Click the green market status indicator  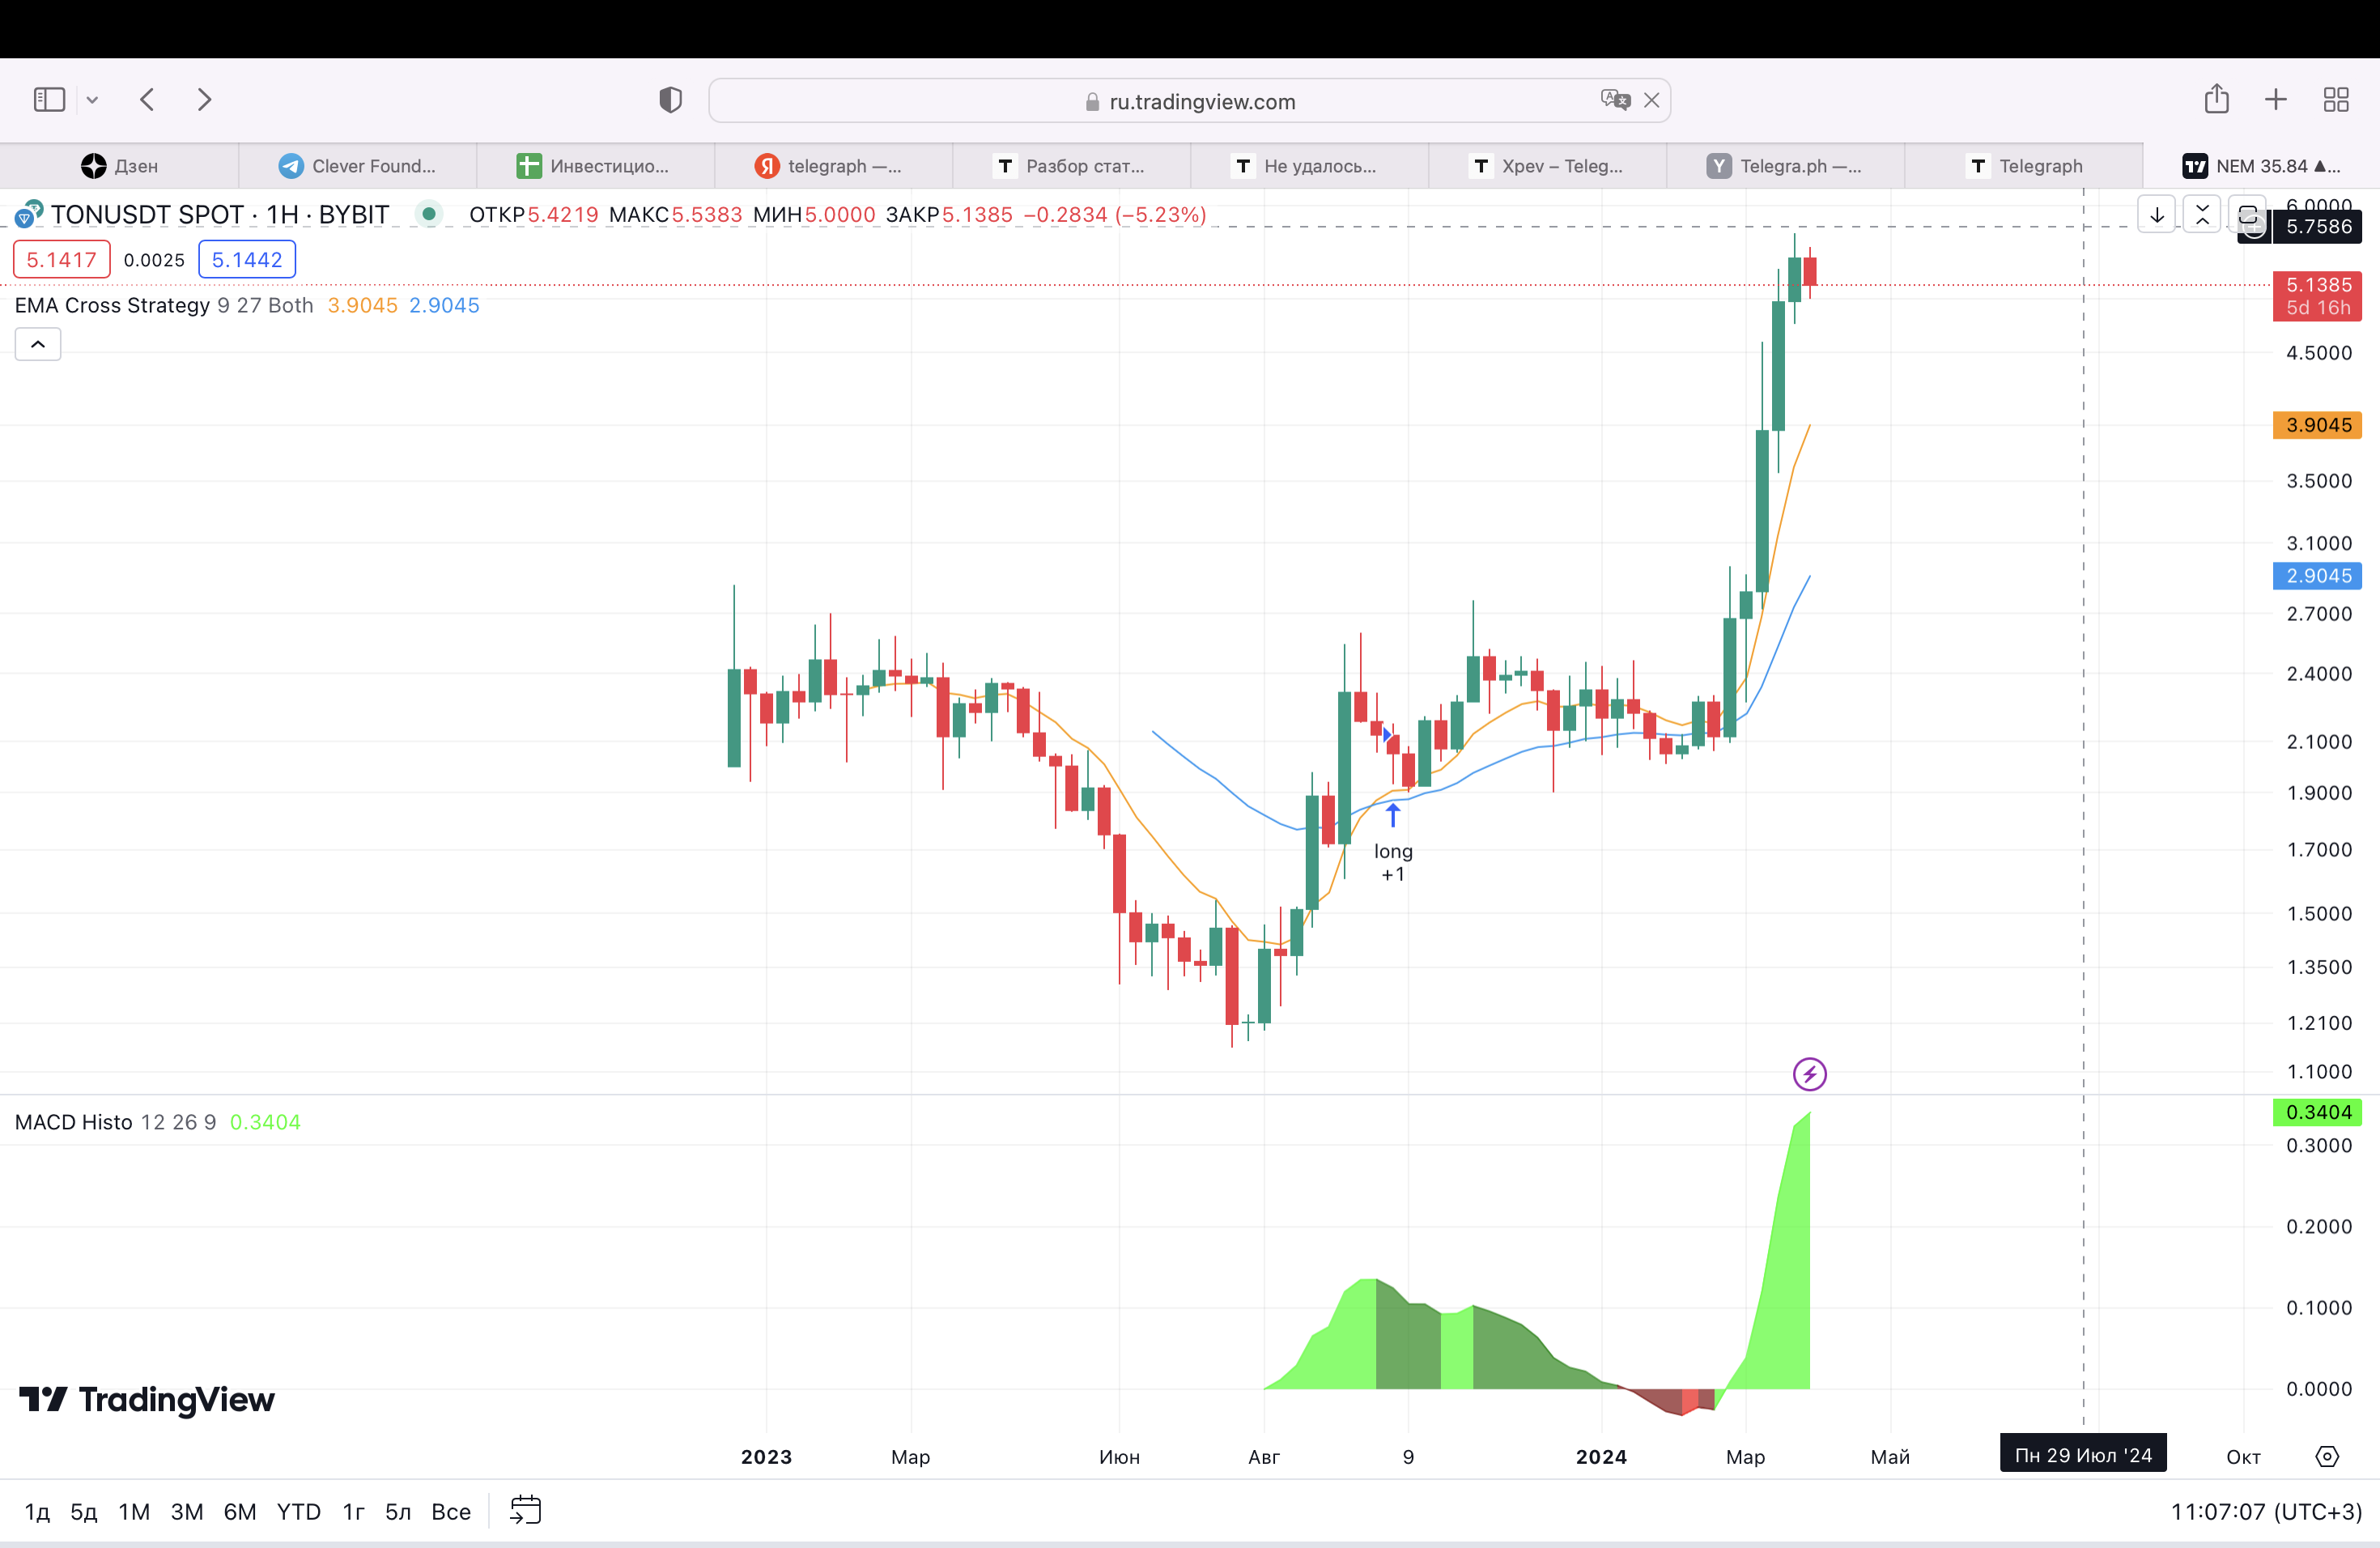[429, 214]
